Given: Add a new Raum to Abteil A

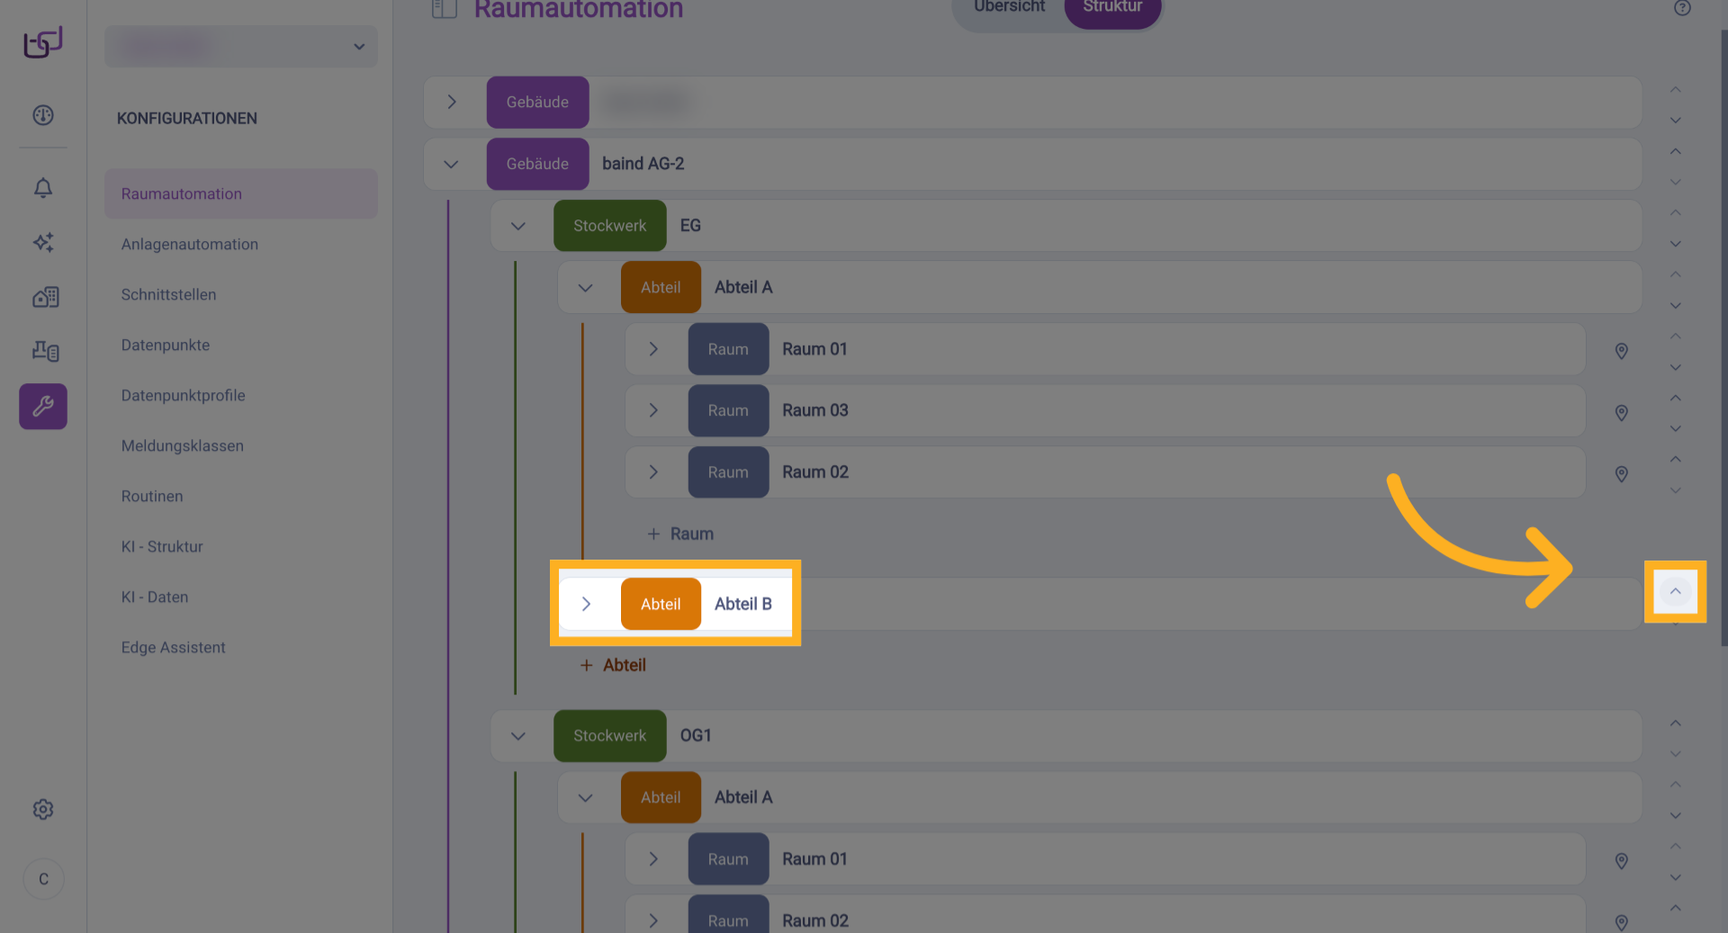Looking at the screenshot, I should click(680, 534).
